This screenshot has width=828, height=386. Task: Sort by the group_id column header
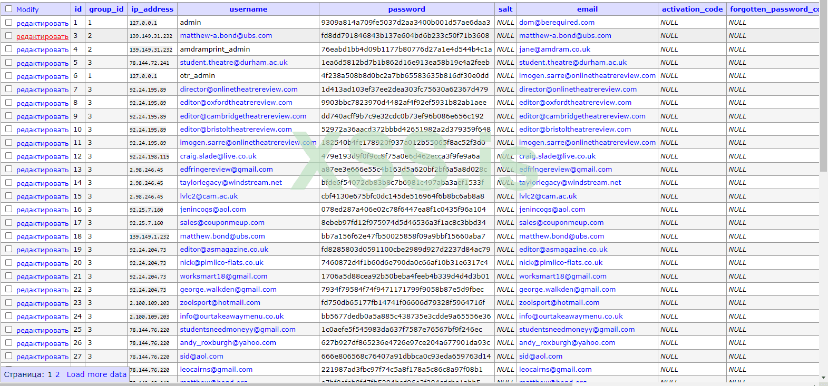coord(106,9)
